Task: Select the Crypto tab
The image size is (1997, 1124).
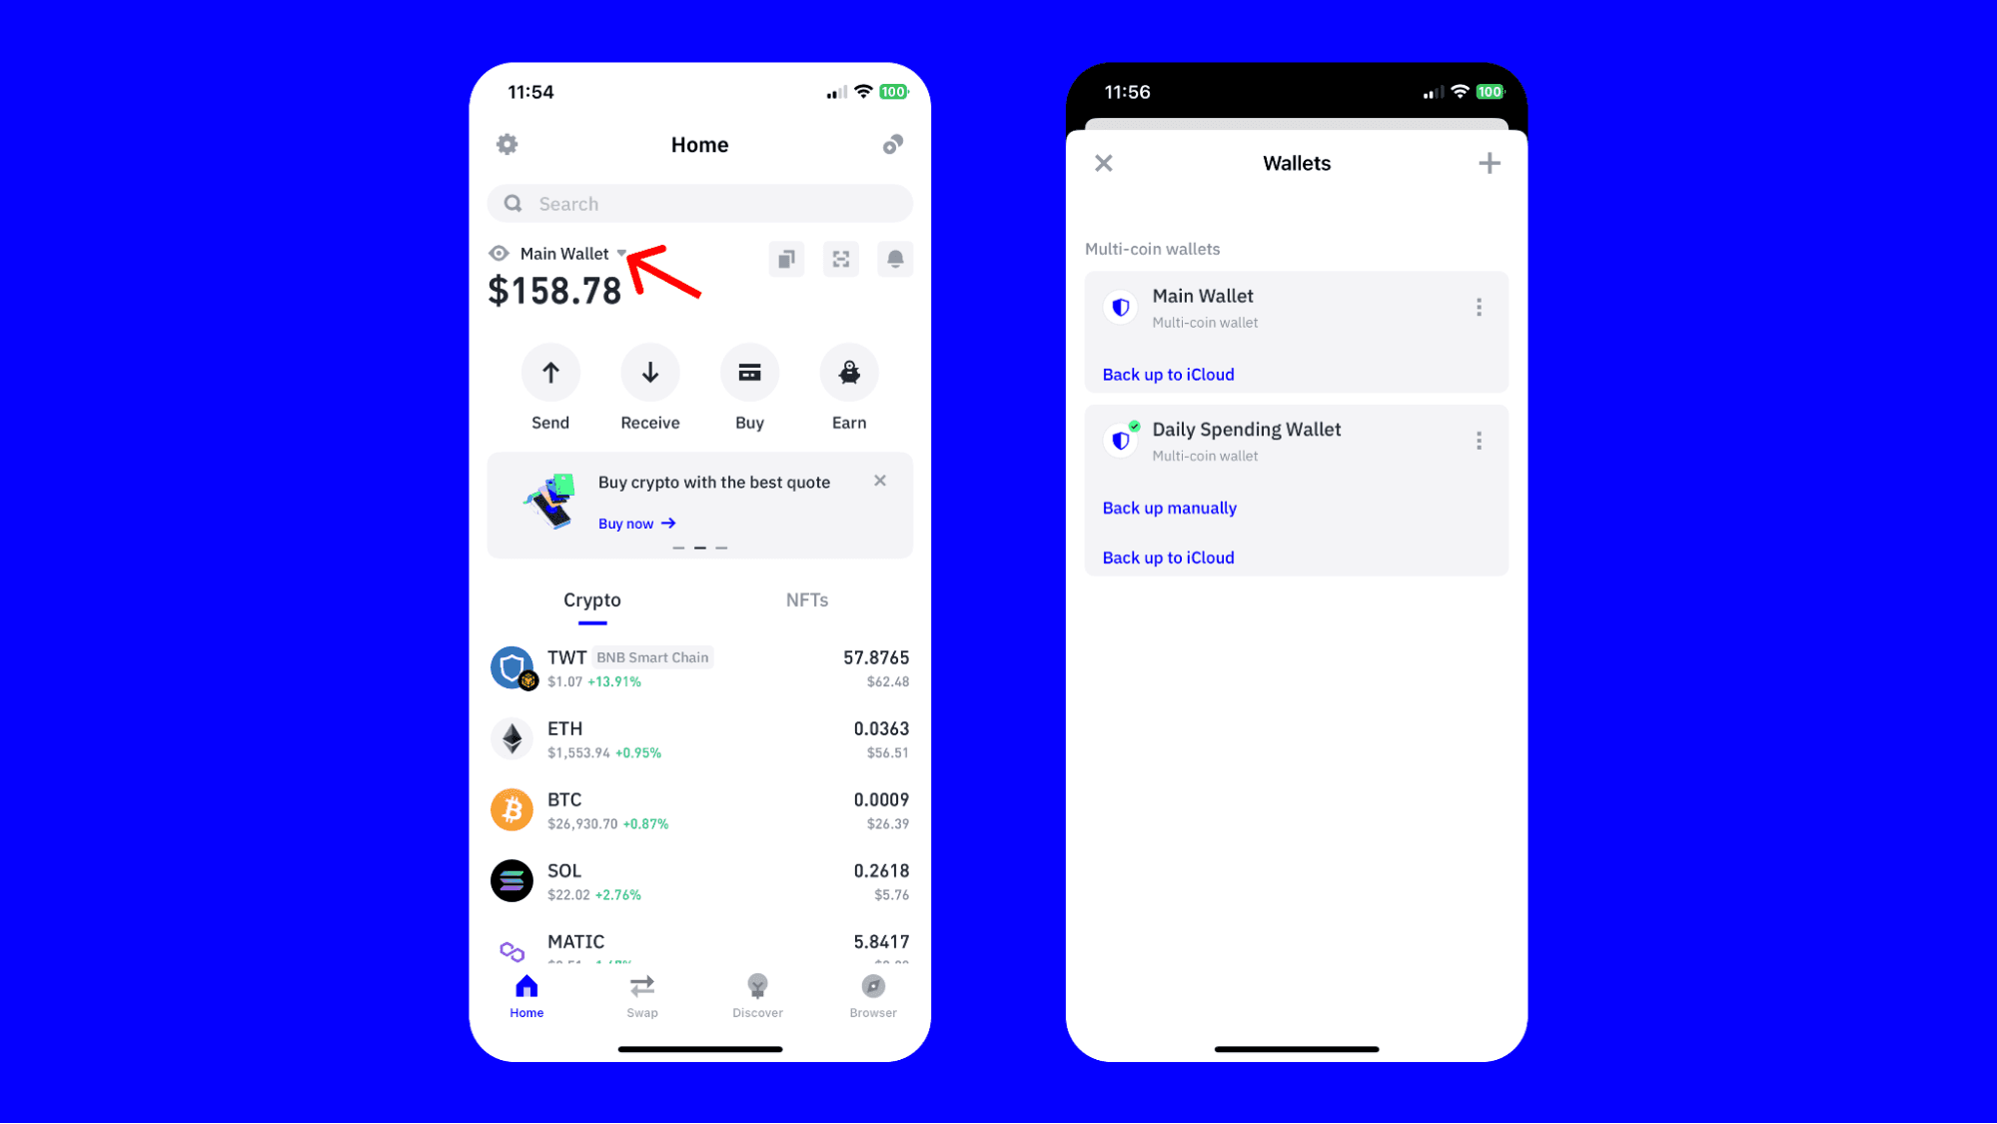Action: 592,599
